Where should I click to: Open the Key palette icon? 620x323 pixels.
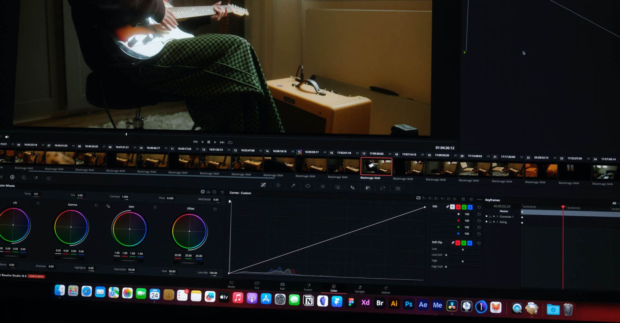point(368,188)
